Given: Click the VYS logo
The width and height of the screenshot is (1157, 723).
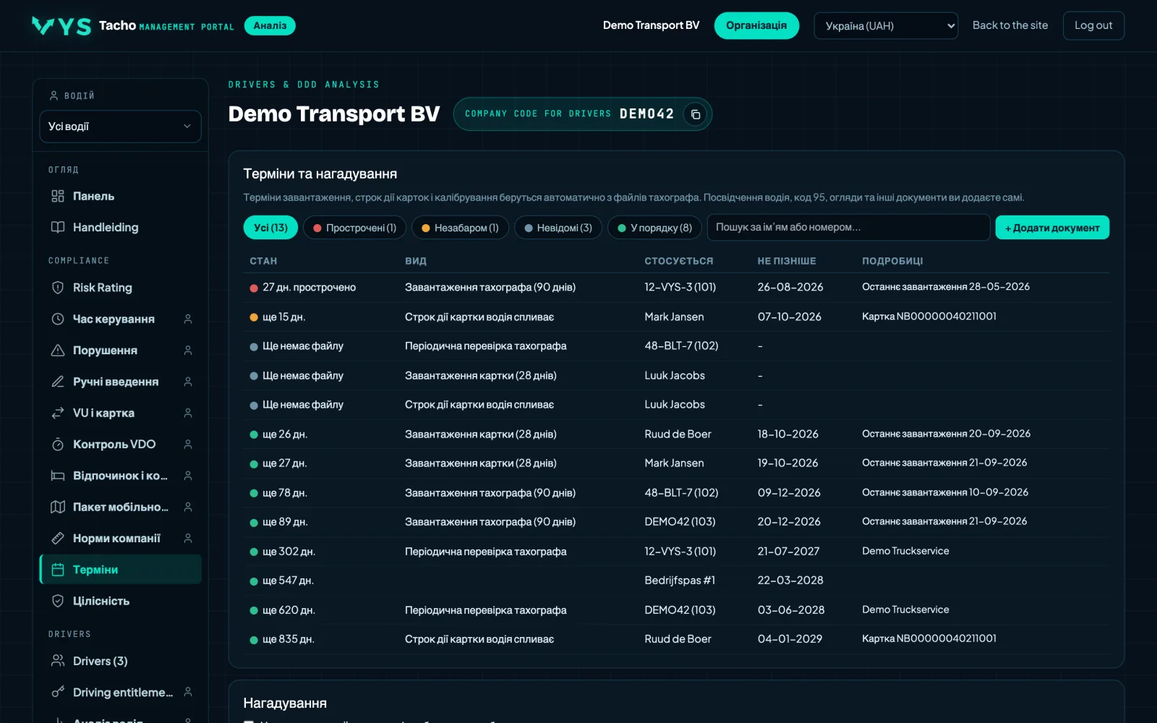Looking at the screenshot, I should coord(61,26).
